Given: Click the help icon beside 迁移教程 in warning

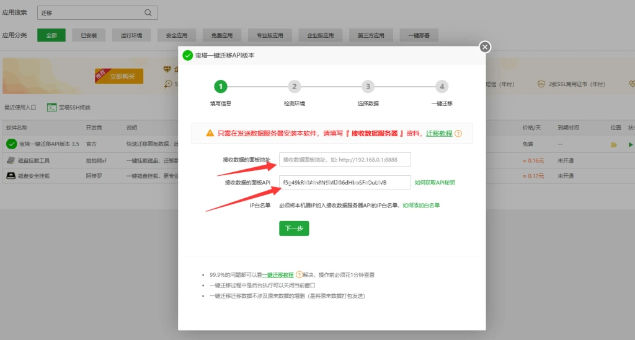Looking at the screenshot, I should pos(458,133).
